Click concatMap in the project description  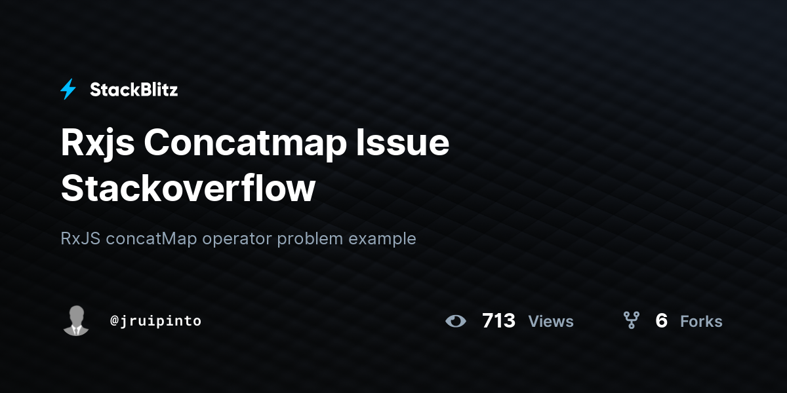(x=152, y=238)
